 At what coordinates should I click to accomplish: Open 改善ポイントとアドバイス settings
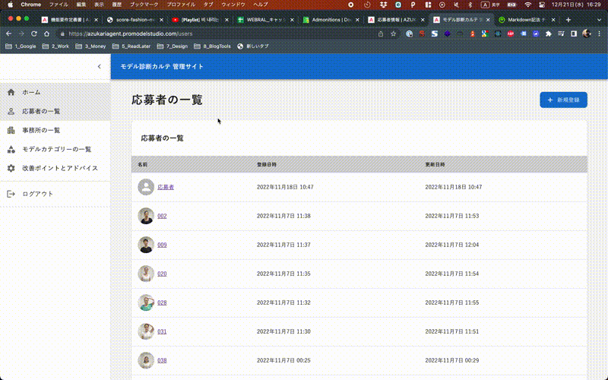tap(55, 168)
